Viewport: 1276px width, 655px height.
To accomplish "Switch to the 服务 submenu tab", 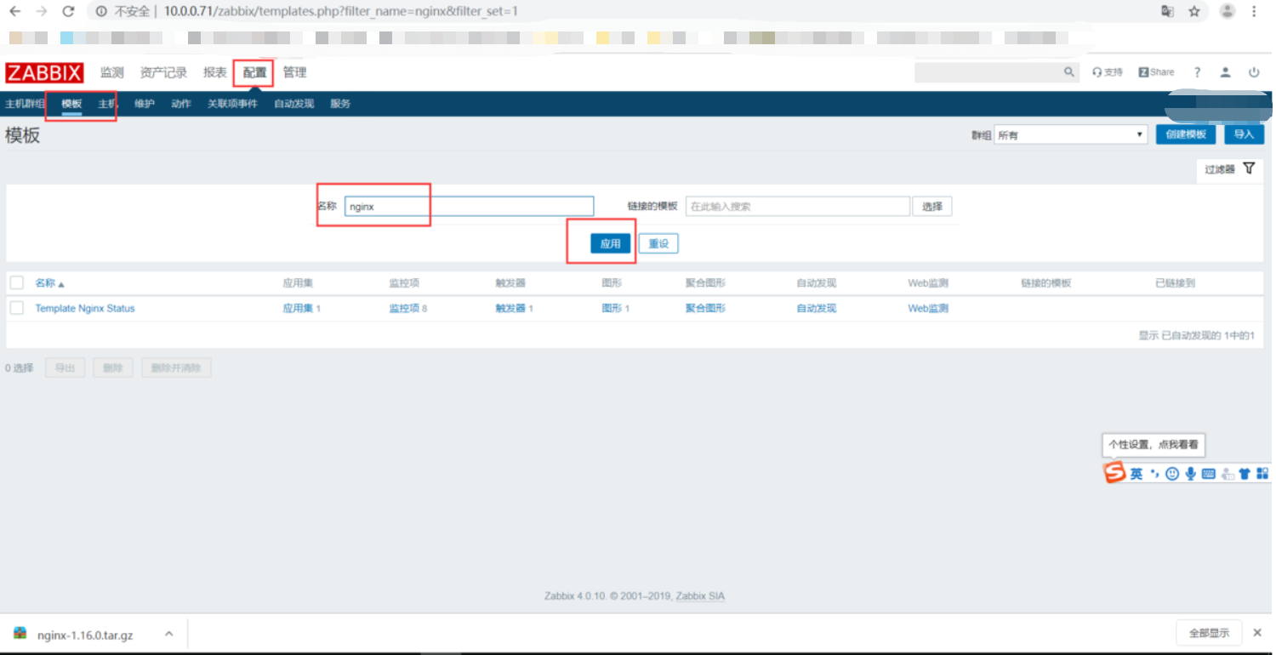I will [340, 104].
